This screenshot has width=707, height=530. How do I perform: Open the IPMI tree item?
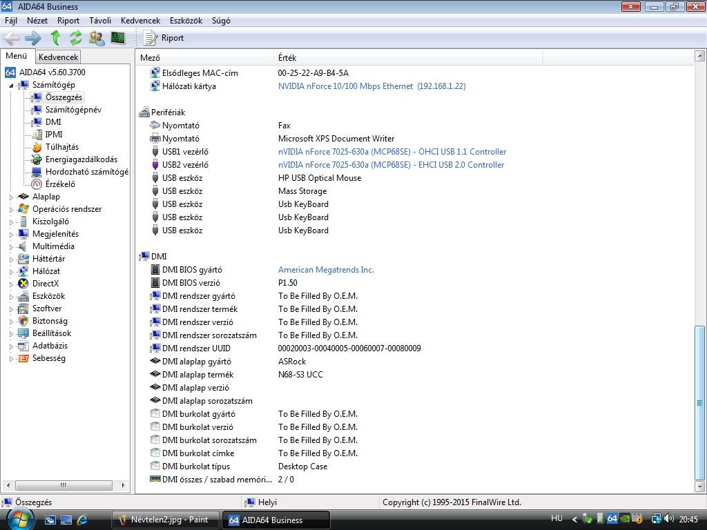(x=54, y=135)
